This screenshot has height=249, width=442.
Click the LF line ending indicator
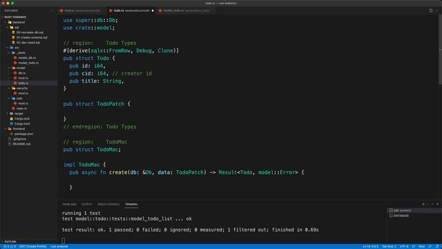414,246
